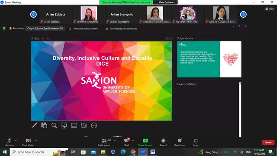Start Video in Zoom toolbar

tap(28, 142)
